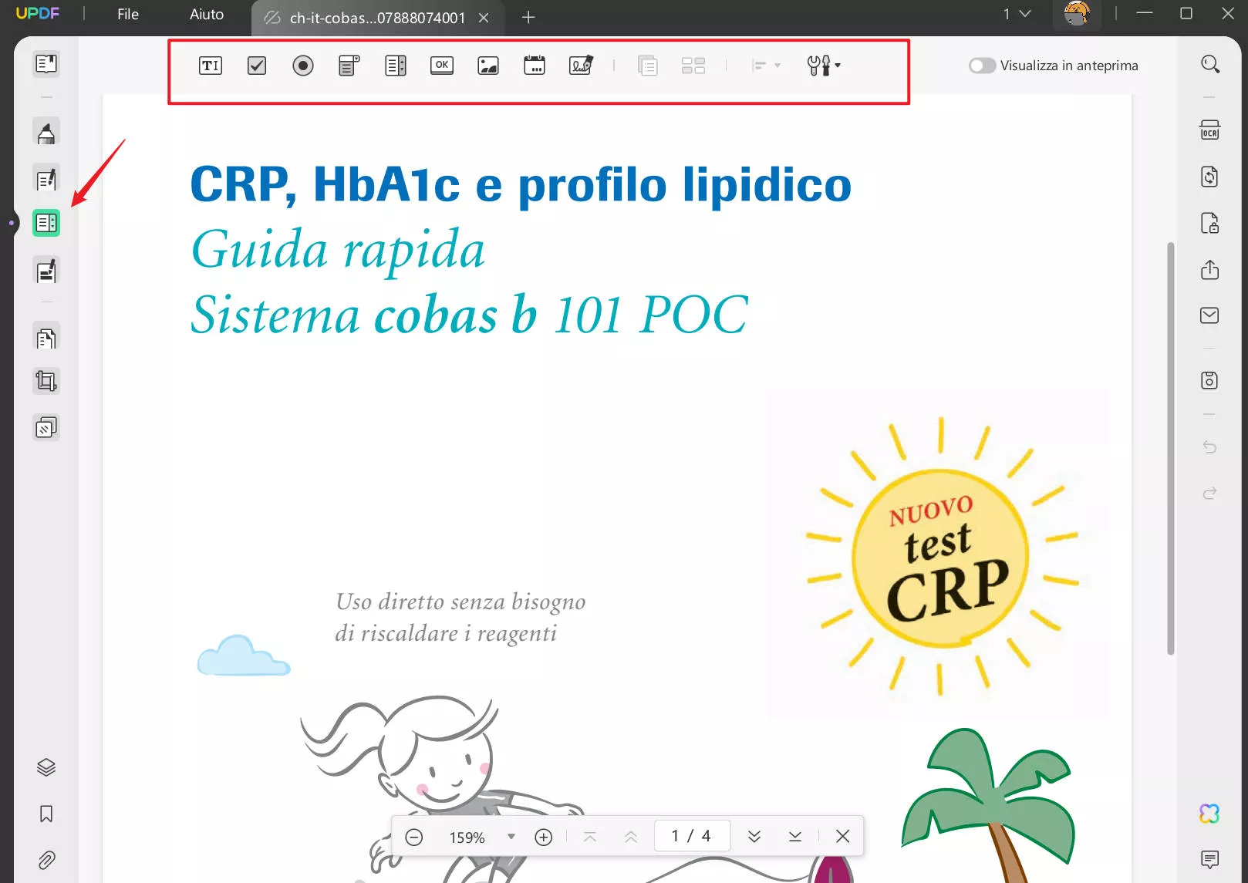Select the Dropdown form field tool
The image size is (1248, 883).
[349, 66]
